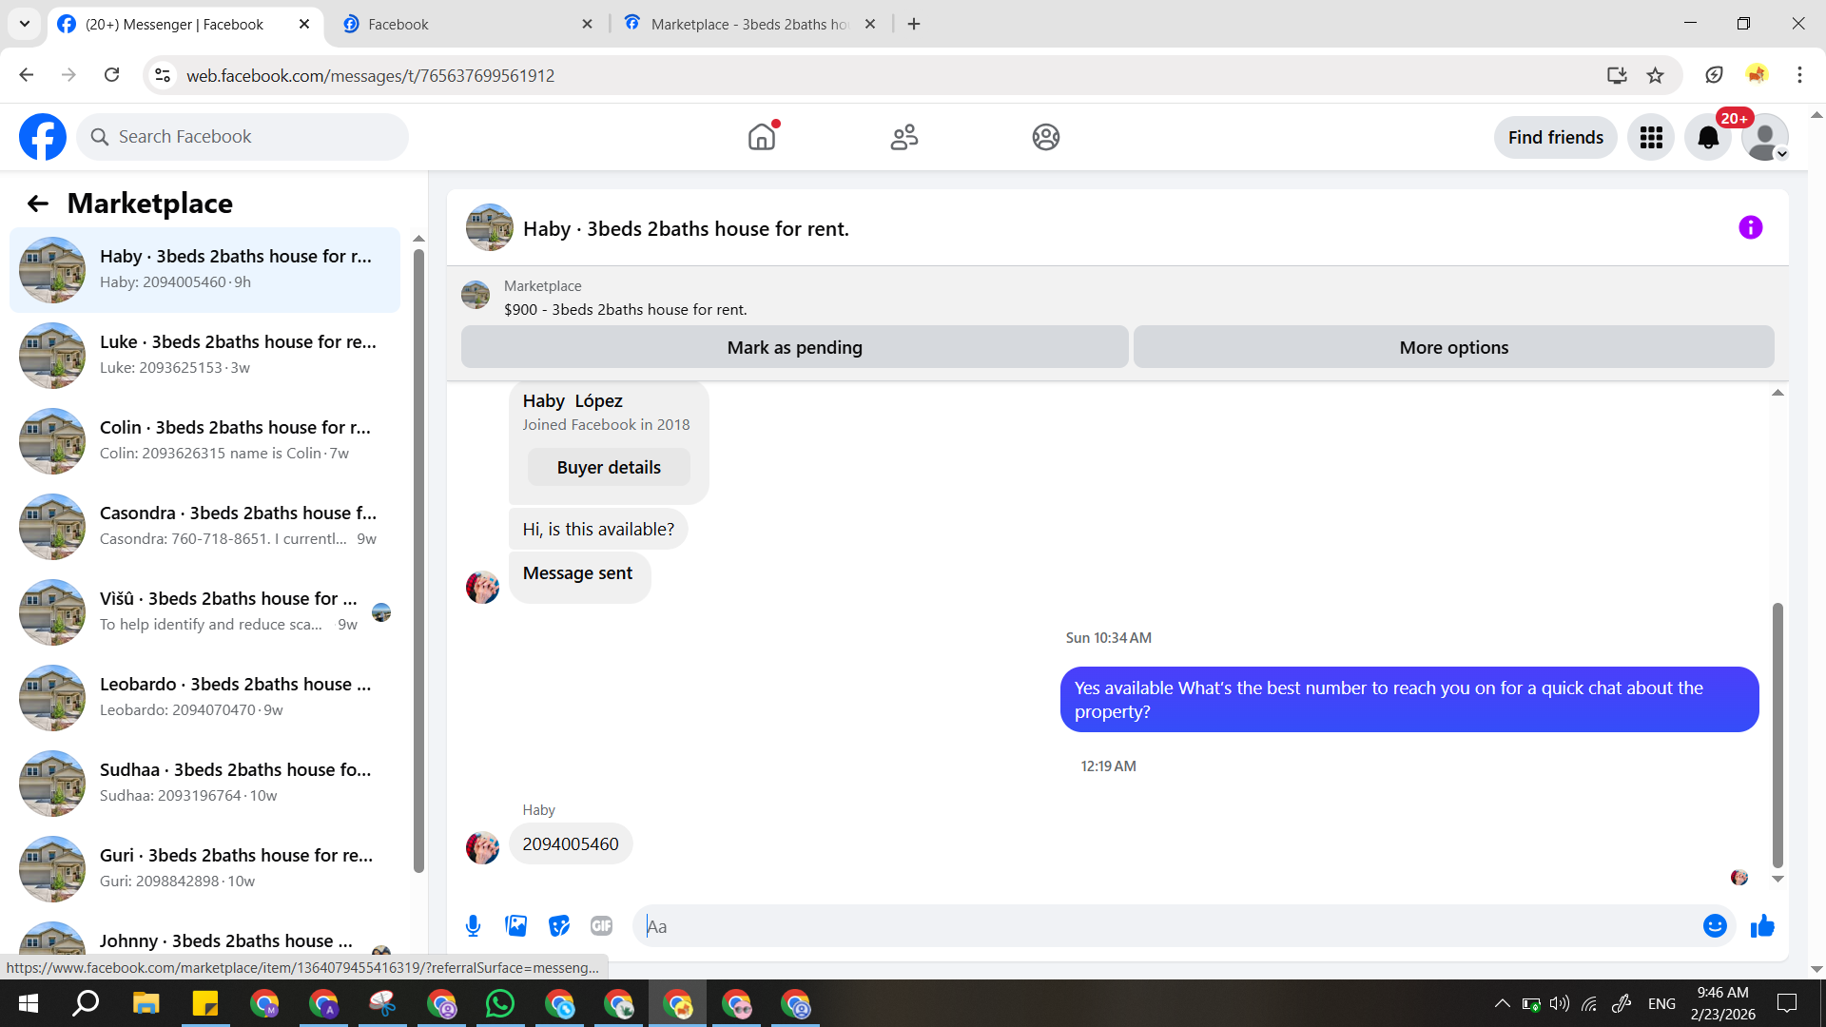Mark the listing as pending
This screenshot has height=1027, width=1826.
[795, 347]
